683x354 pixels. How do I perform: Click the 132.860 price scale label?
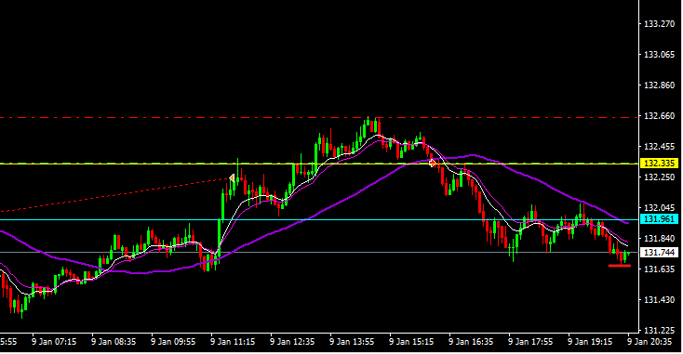(660, 85)
